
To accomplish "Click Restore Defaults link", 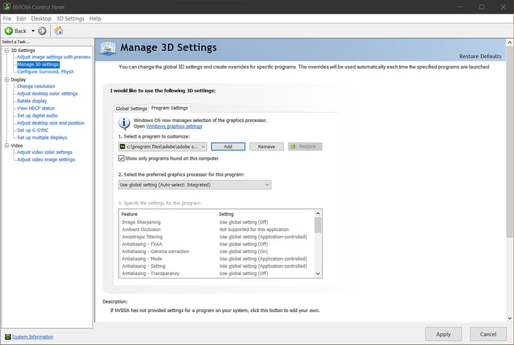I will (x=480, y=56).
